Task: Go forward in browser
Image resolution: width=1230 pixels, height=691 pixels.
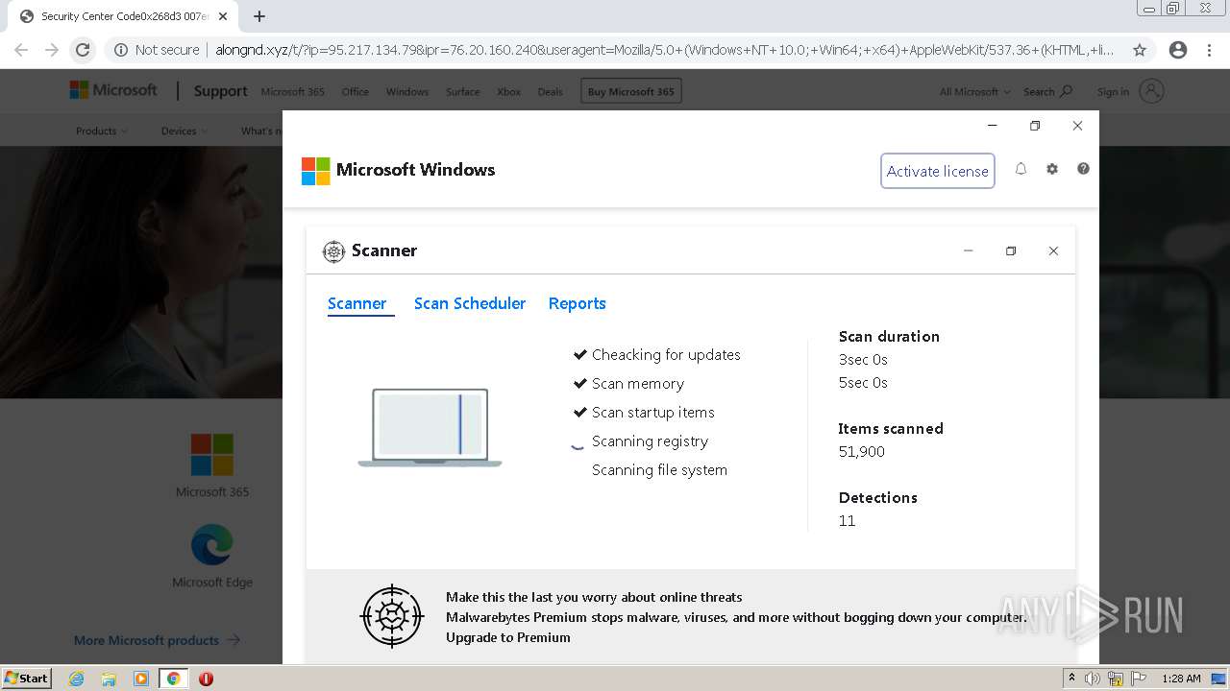Action: [52, 50]
